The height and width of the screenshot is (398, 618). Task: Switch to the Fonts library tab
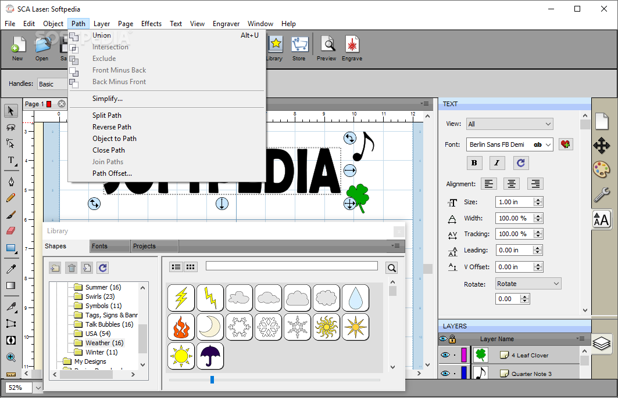[x=110, y=246]
